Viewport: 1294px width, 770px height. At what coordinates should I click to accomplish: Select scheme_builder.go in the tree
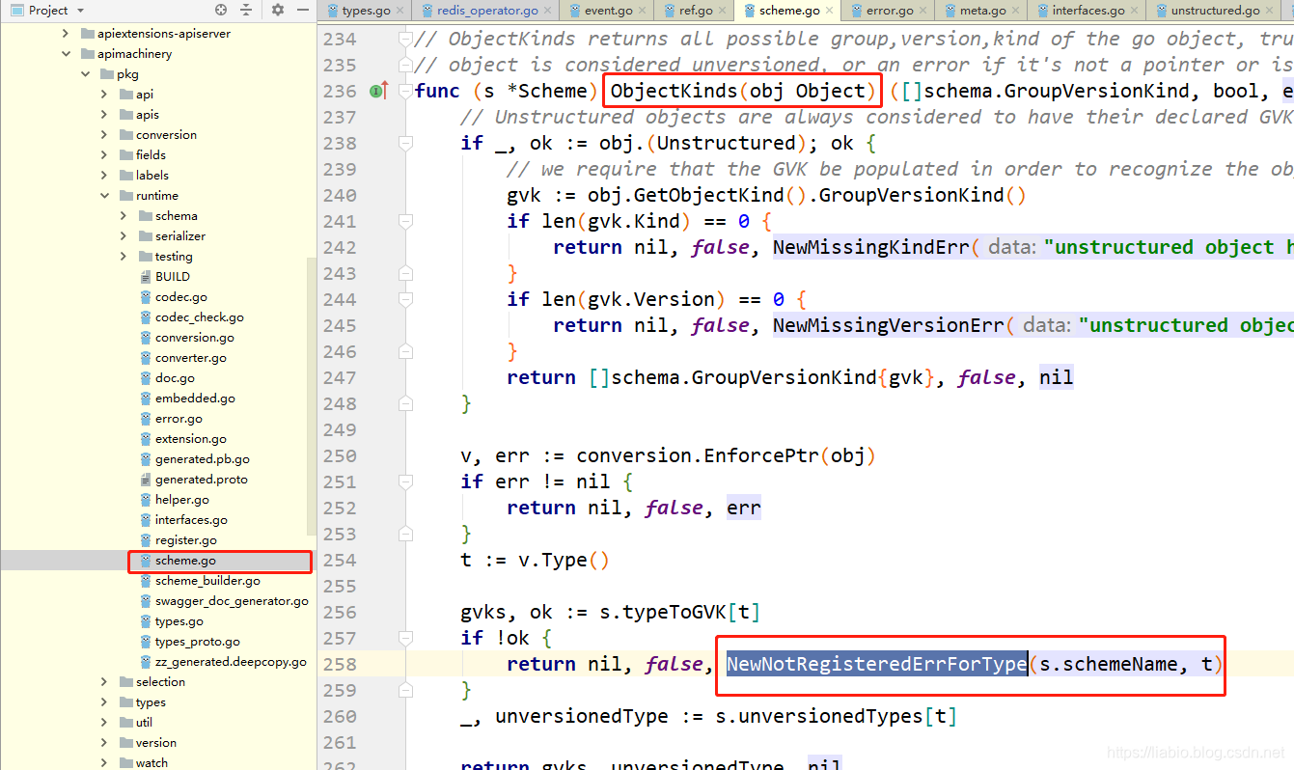coord(207,581)
